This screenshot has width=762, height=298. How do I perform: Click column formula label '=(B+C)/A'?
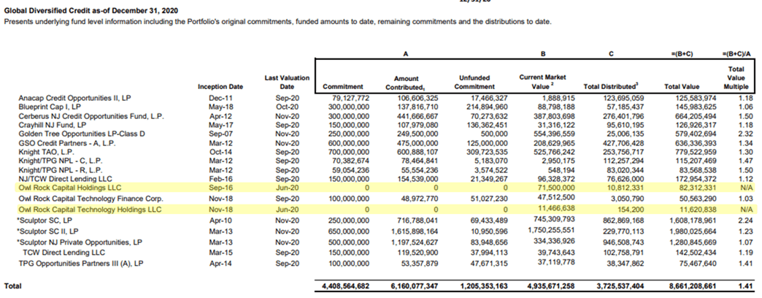coord(736,56)
